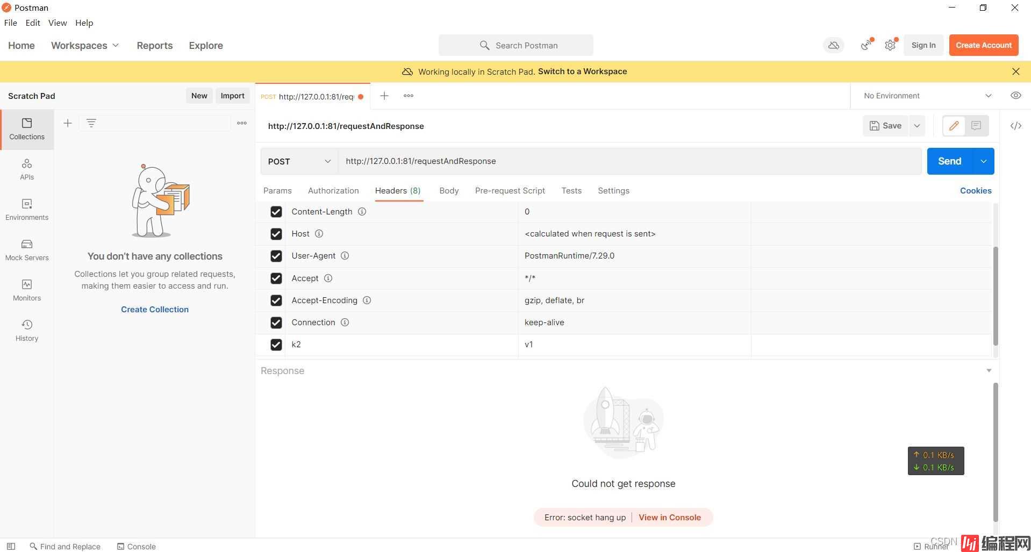
Task: Uncheck the Connection header
Action: tap(276, 322)
